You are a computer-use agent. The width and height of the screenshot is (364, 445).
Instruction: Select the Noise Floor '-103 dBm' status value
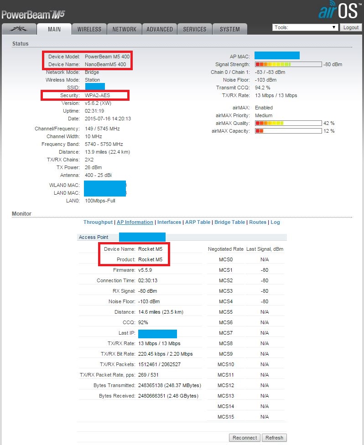265,80
